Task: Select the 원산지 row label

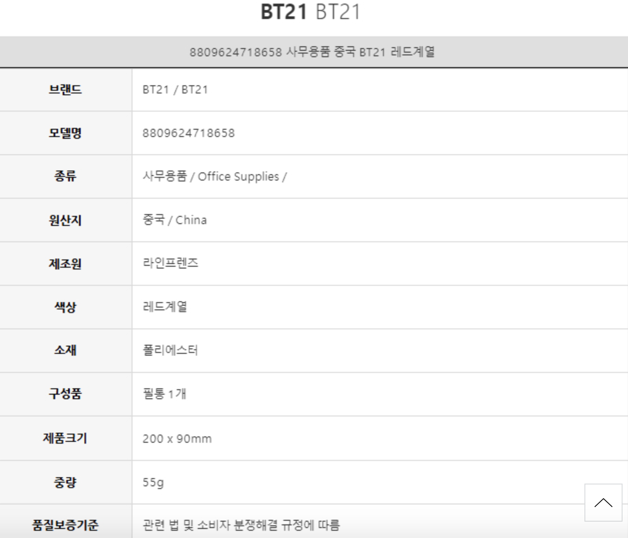Action: click(65, 220)
